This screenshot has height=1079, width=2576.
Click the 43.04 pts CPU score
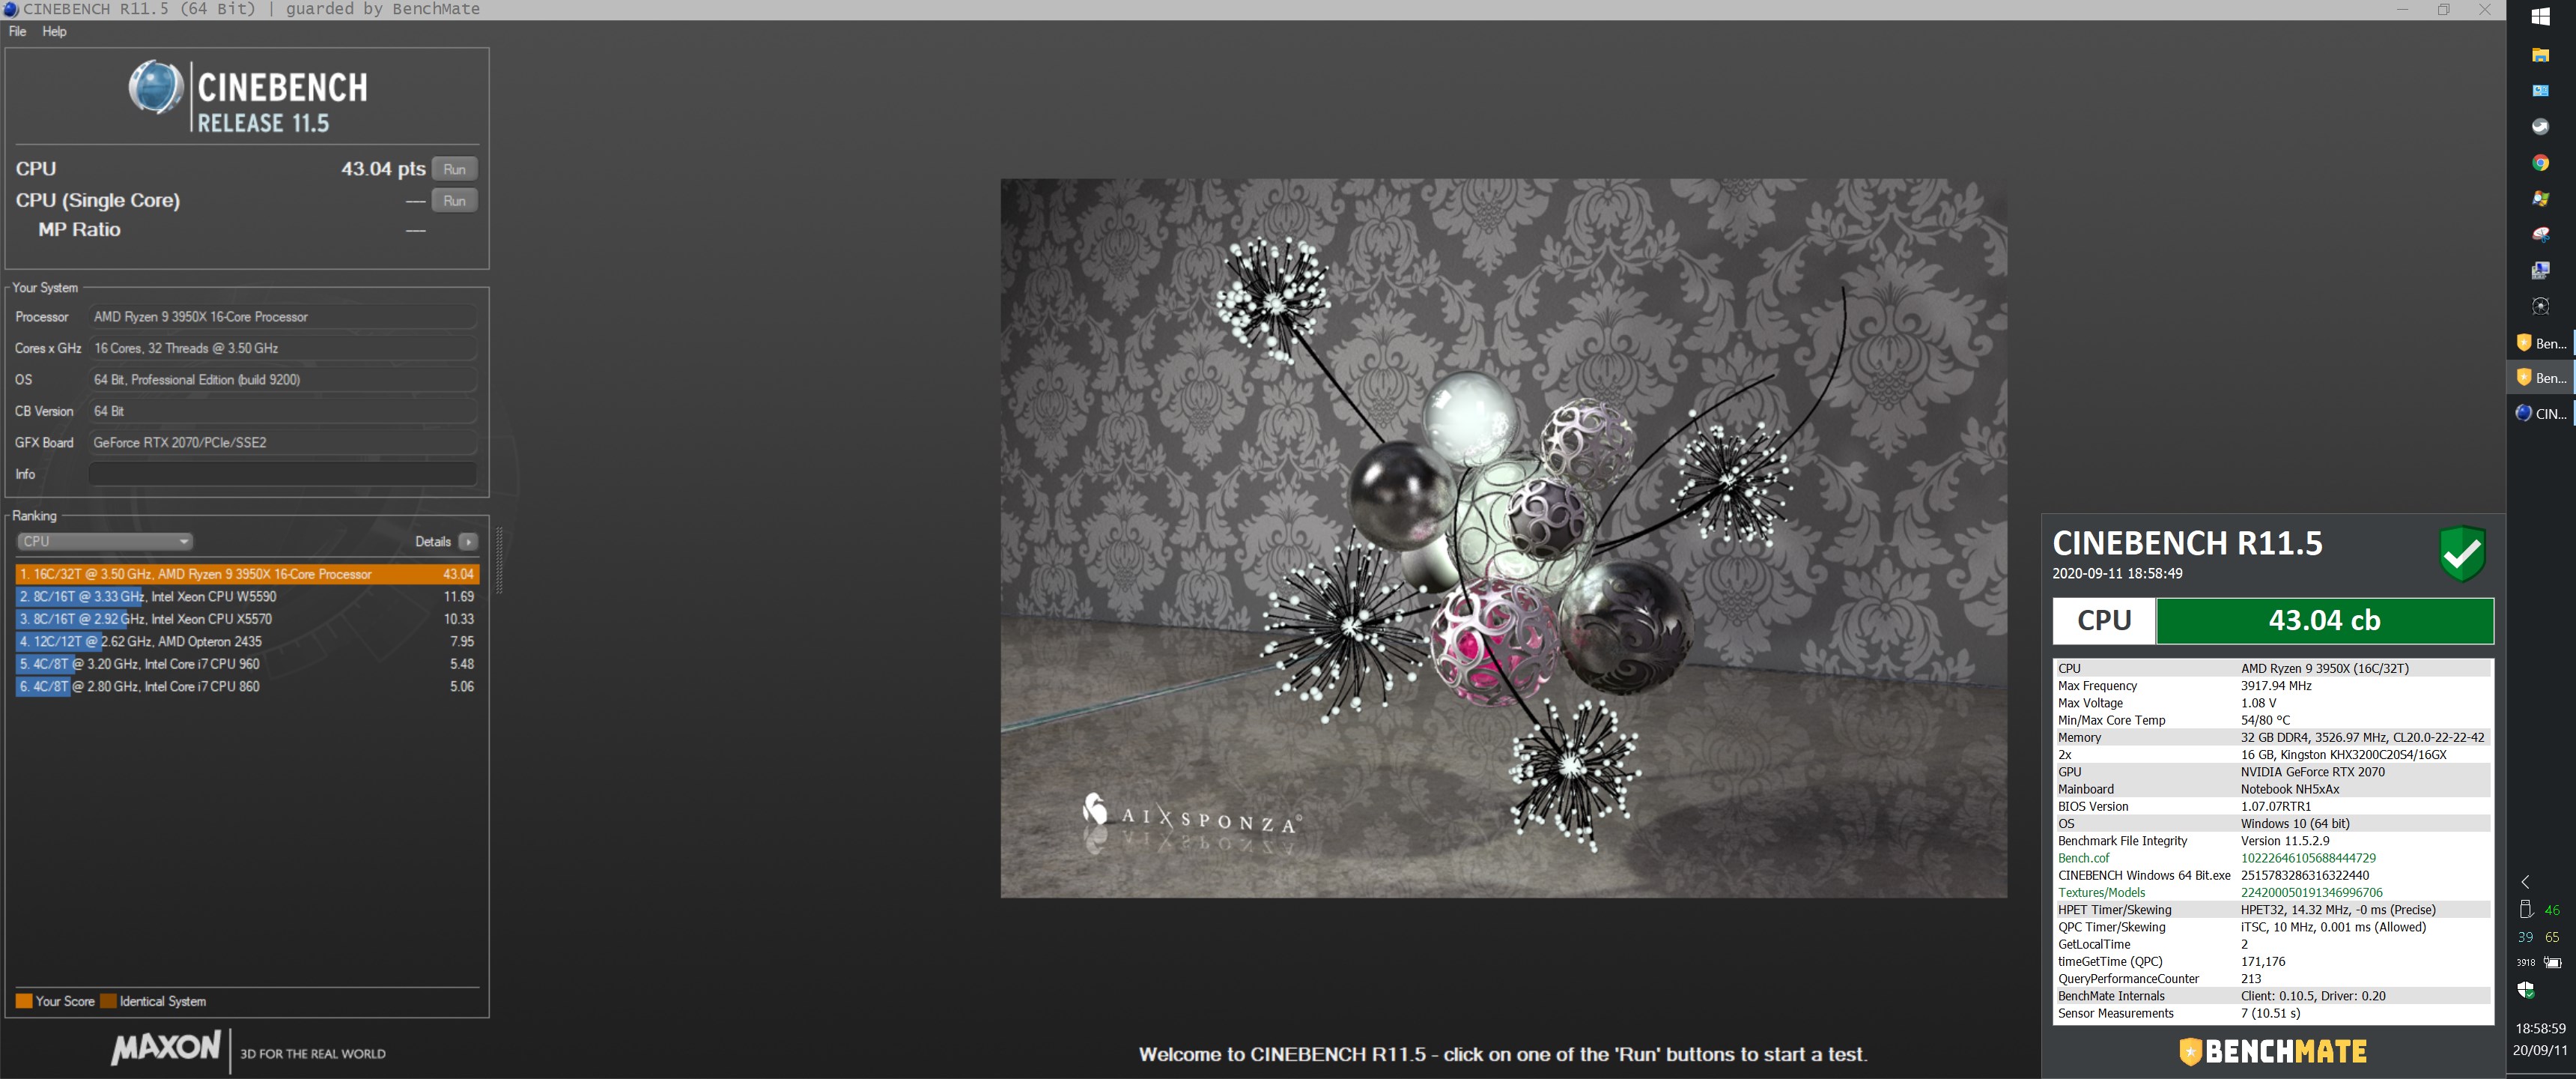(383, 168)
